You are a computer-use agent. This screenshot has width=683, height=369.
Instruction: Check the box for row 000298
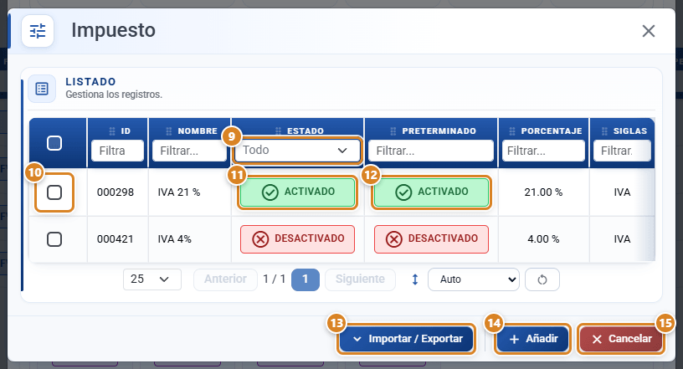point(54,192)
